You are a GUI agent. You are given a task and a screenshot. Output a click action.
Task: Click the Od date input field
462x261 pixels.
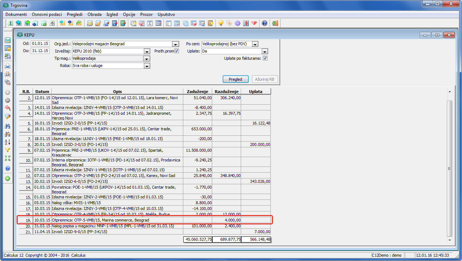[40, 44]
